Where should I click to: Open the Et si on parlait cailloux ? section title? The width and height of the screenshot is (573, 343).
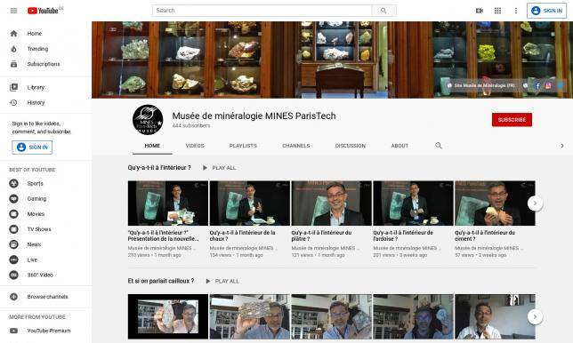coord(161,281)
